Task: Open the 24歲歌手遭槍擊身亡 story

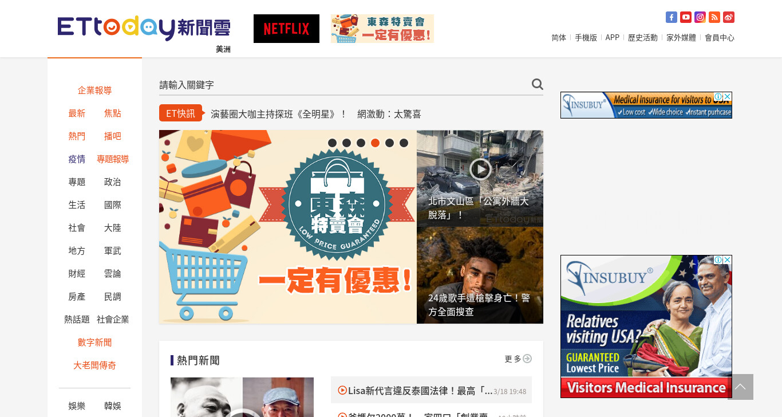Action: click(x=480, y=276)
